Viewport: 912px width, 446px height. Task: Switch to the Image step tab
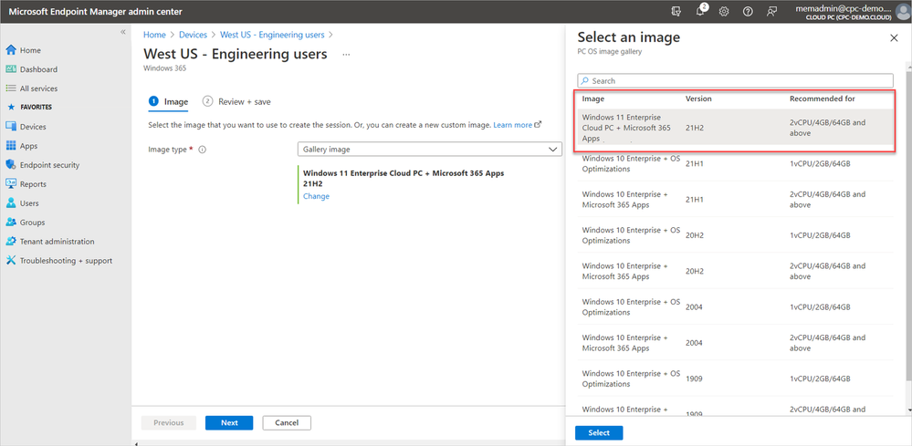(169, 101)
